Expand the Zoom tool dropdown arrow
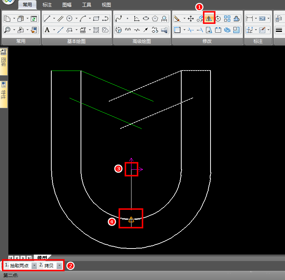Screen dimensions: 285x280 point(14,30)
